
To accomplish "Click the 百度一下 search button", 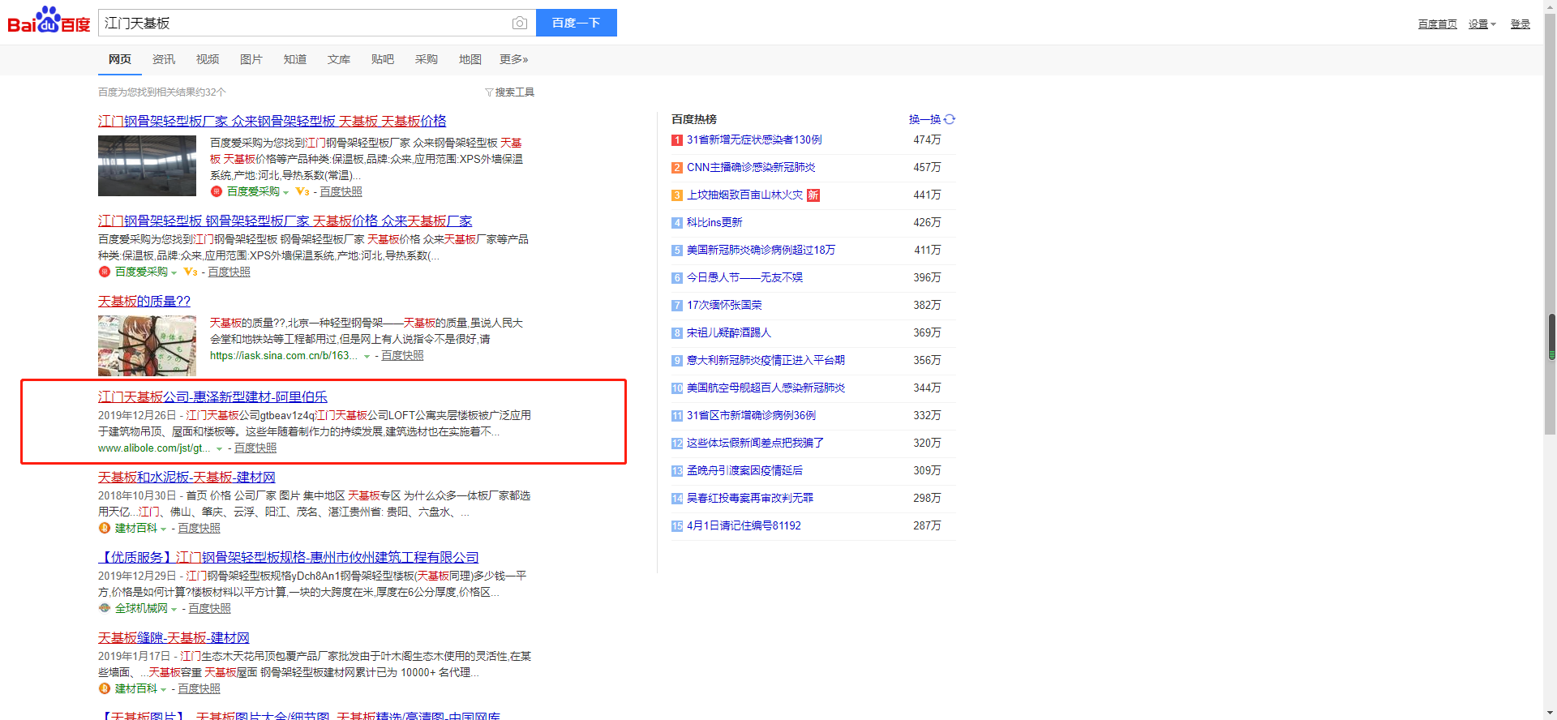I will (577, 23).
